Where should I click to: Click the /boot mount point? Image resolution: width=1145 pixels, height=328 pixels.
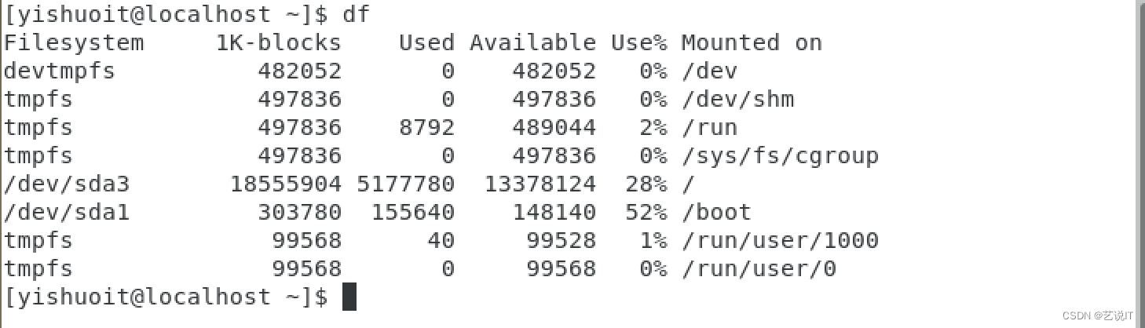[716, 212]
